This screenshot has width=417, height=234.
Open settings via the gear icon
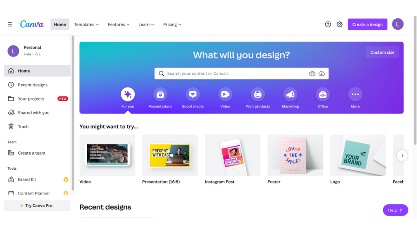click(x=340, y=24)
